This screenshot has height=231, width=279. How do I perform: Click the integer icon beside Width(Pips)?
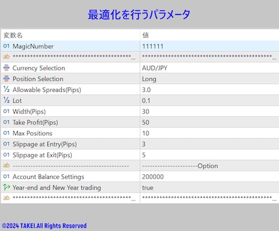[x=6, y=111]
